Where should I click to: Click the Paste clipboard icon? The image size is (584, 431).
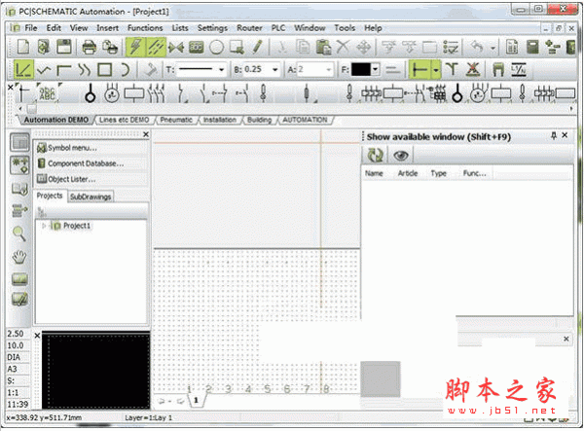(x=323, y=48)
